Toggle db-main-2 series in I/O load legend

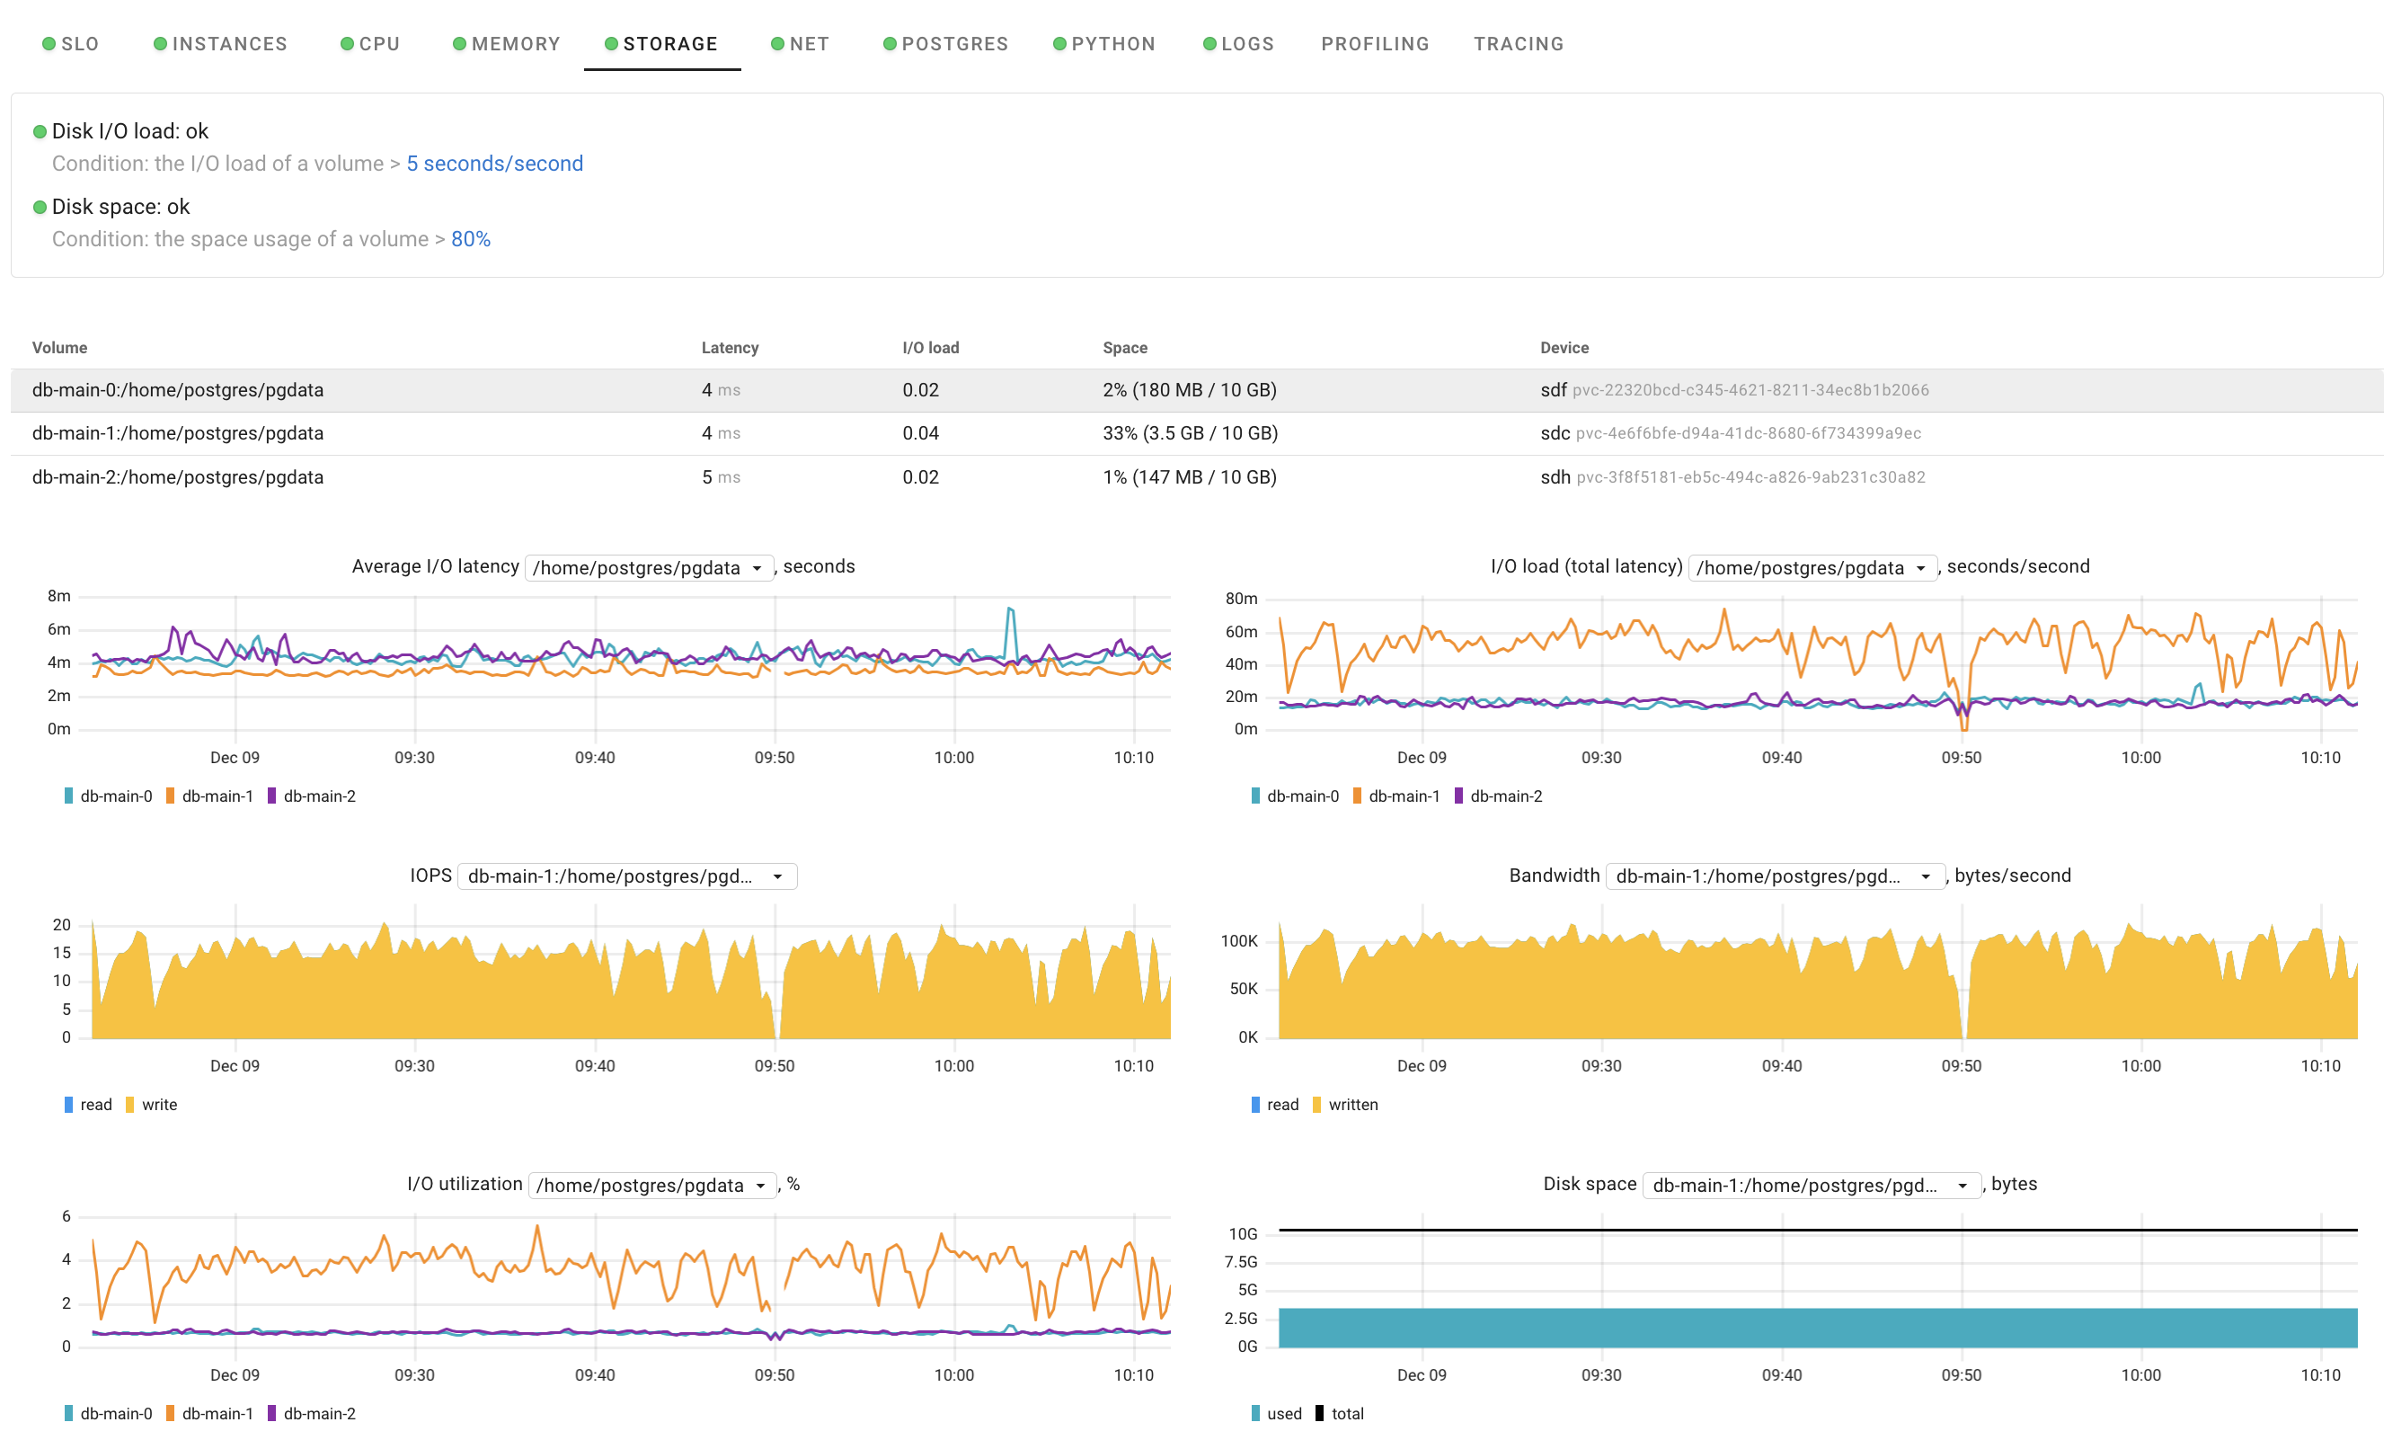1499,796
